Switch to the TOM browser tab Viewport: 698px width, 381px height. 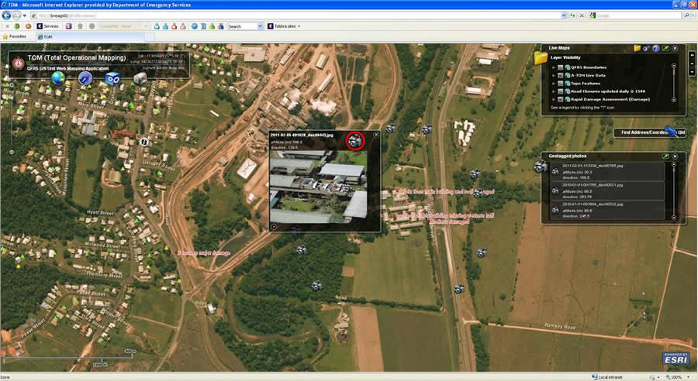(x=91, y=37)
